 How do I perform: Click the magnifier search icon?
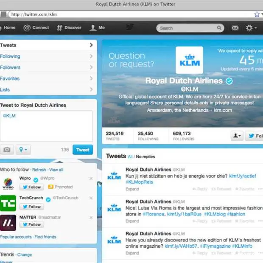(219, 28)
